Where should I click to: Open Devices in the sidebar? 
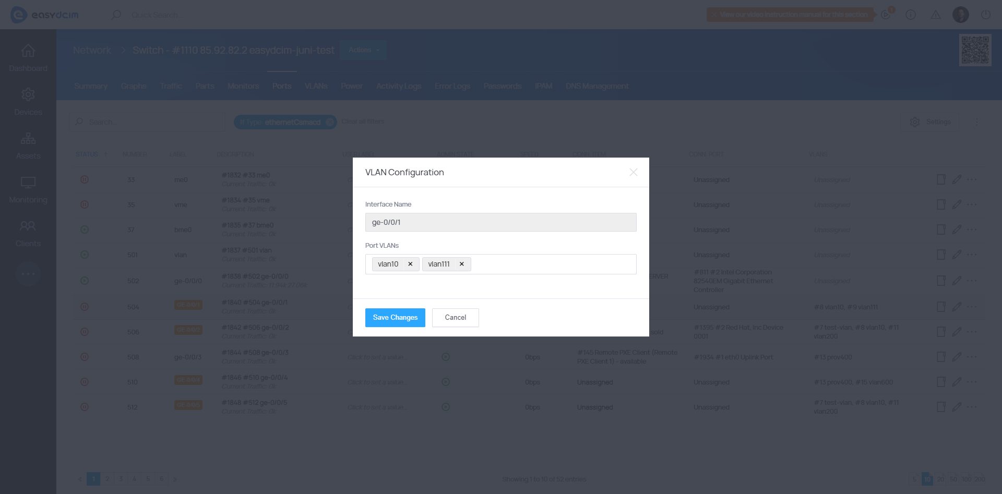click(28, 102)
